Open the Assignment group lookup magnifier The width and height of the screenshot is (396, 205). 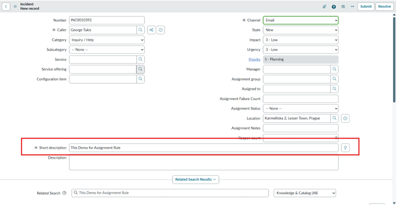[x=335, y=79]
